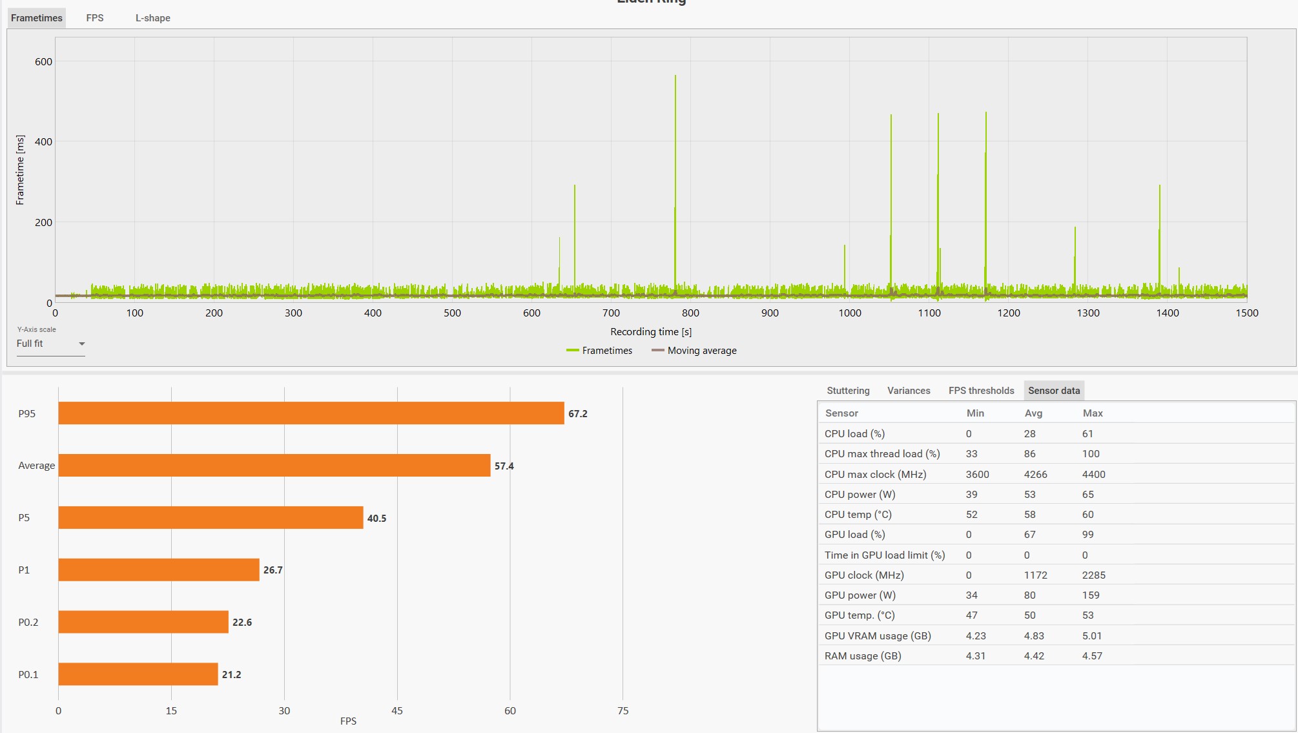Open the Stuttering tab
Image resolution: width=1298 pixels, height=733 pixels.
(848, 391)
